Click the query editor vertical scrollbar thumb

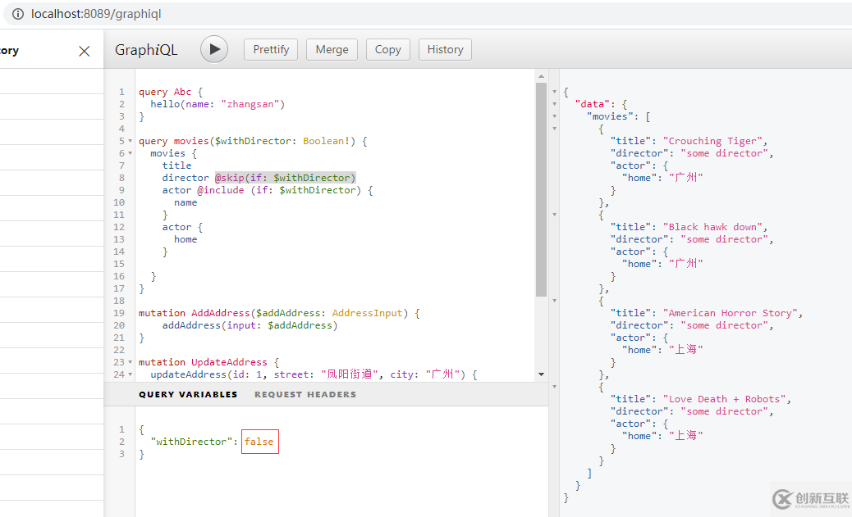[541, 188]
